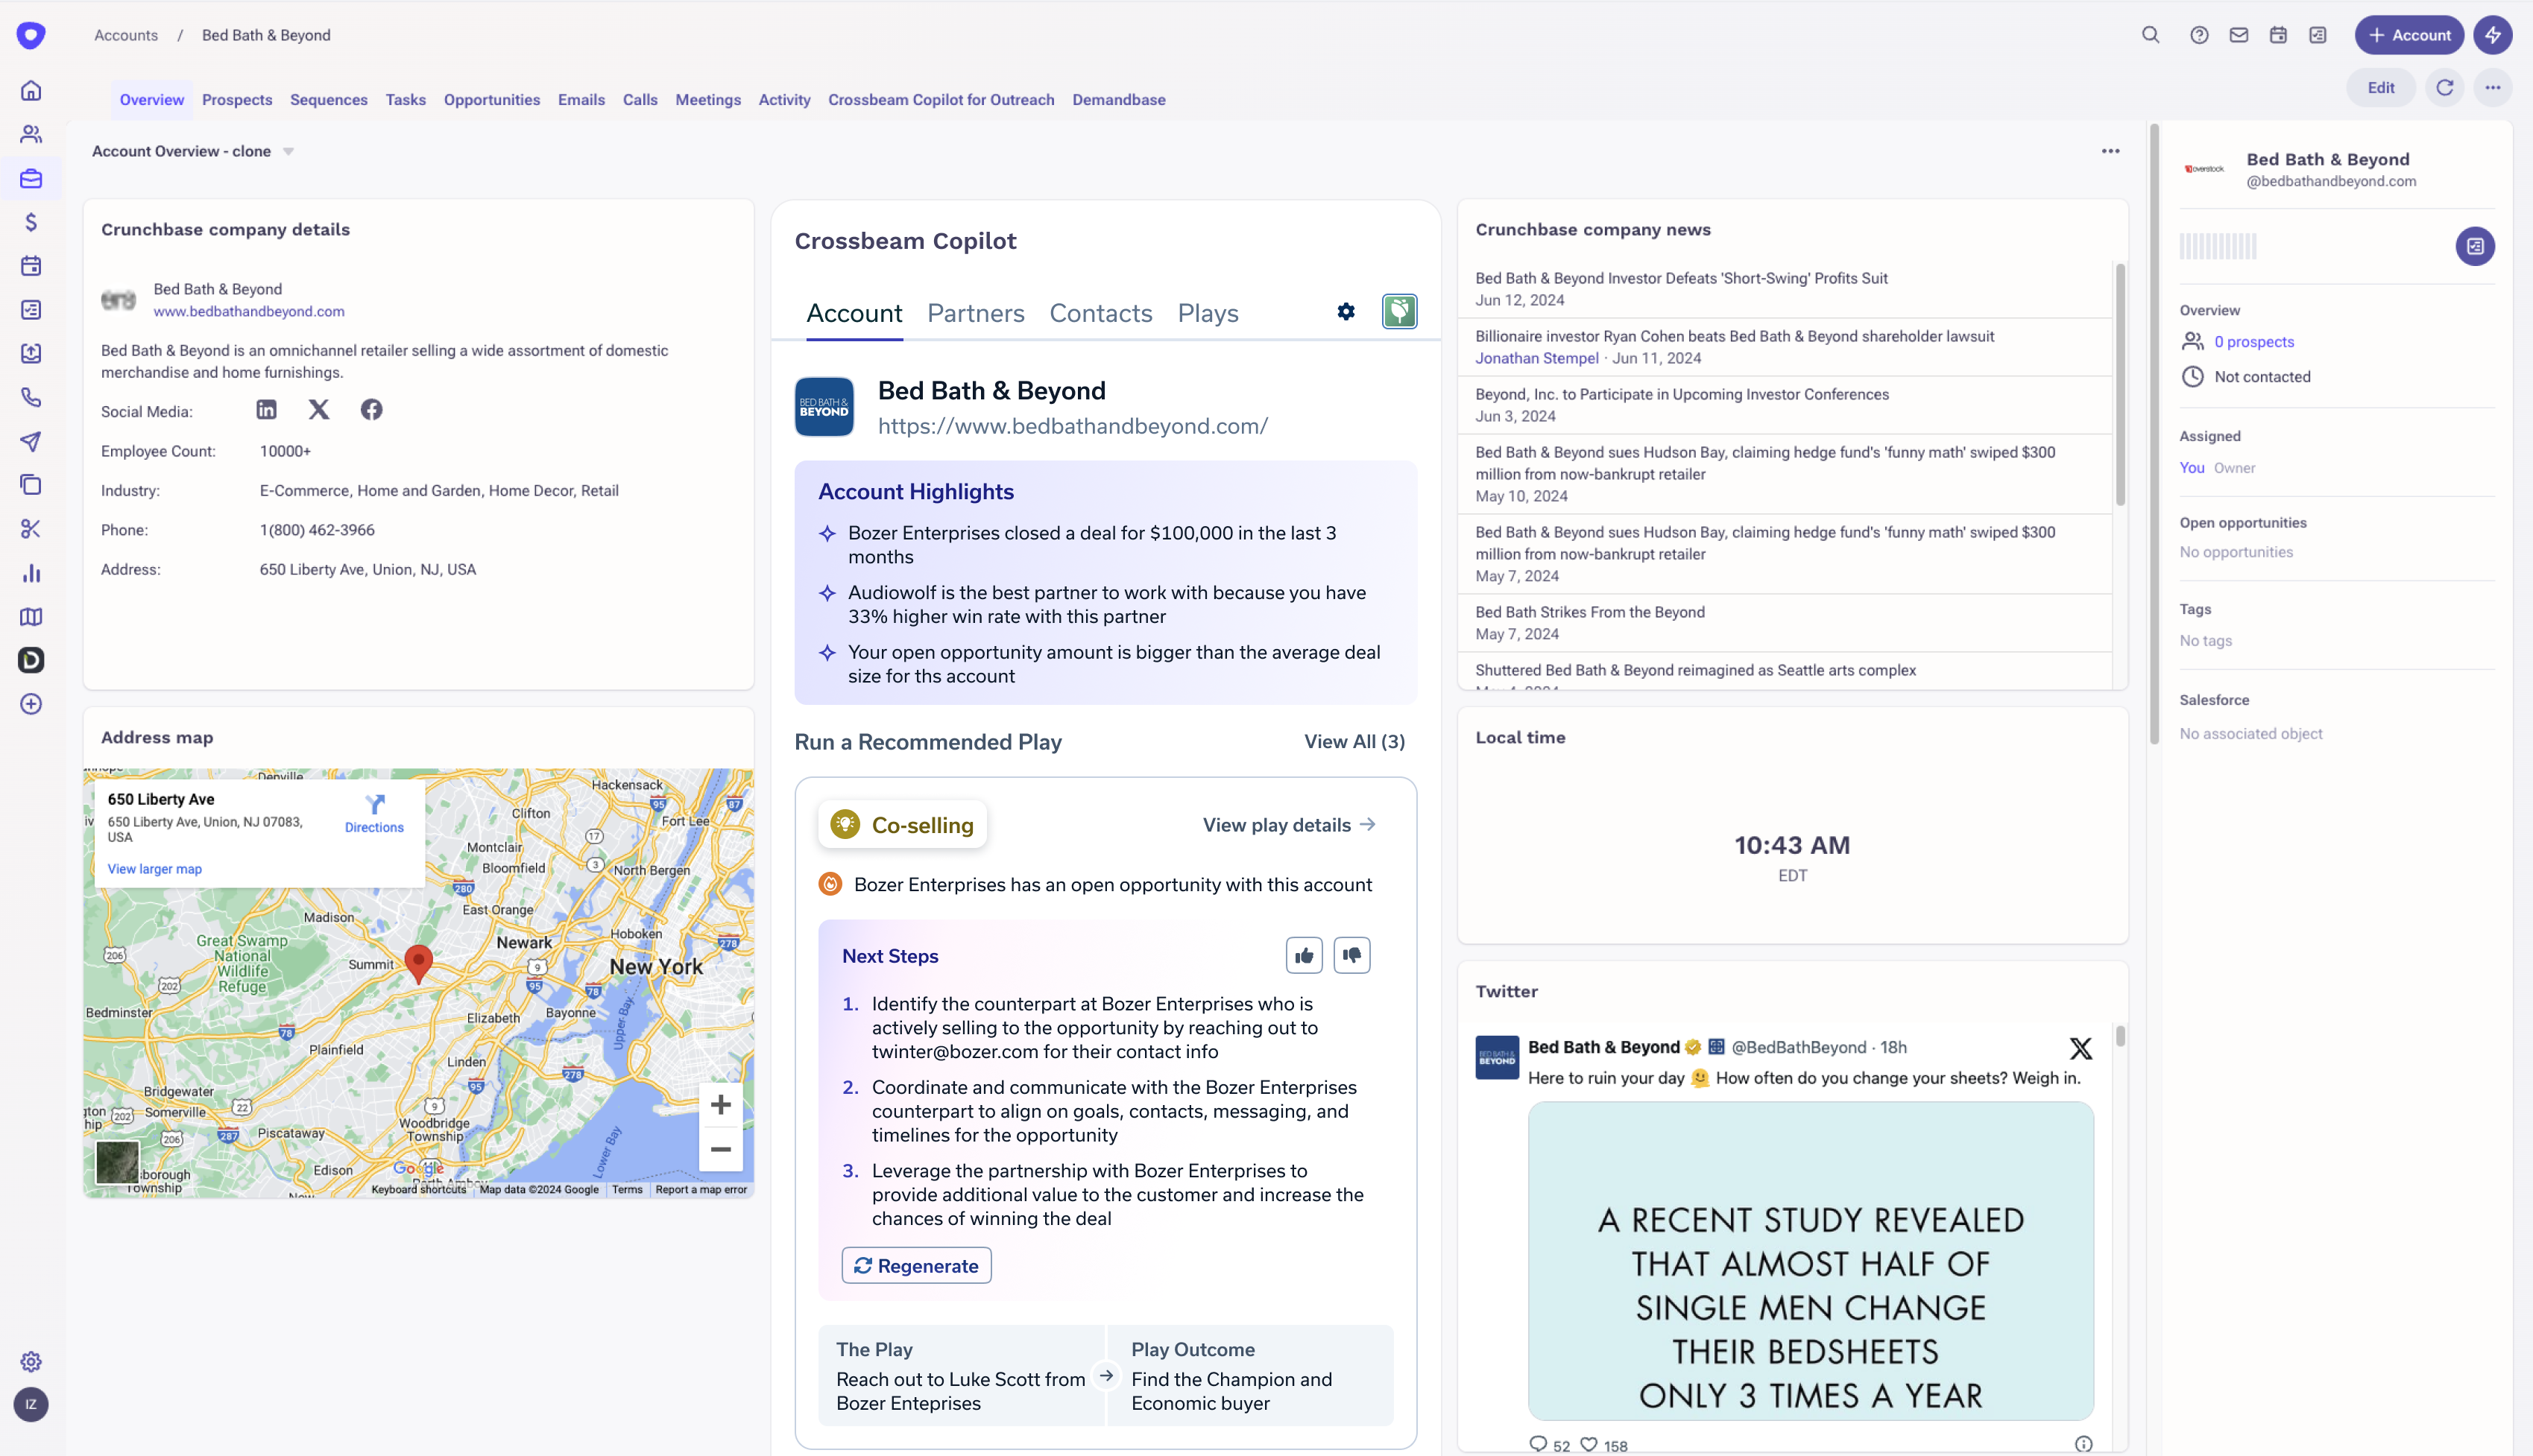Open www.bedbathandbeyond.com Crunchbase link
This screenshot has width=2533, height=1456.
point(249,312)
